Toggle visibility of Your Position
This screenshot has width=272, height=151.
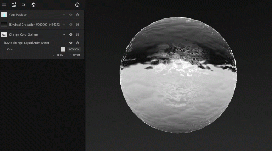71,15
